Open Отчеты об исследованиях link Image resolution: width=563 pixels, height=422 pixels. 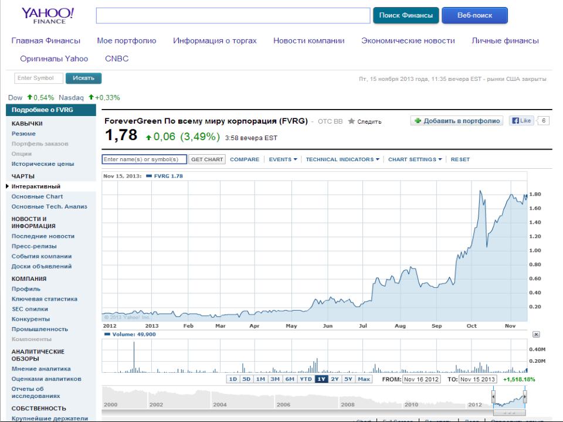(x=36, y=392)
